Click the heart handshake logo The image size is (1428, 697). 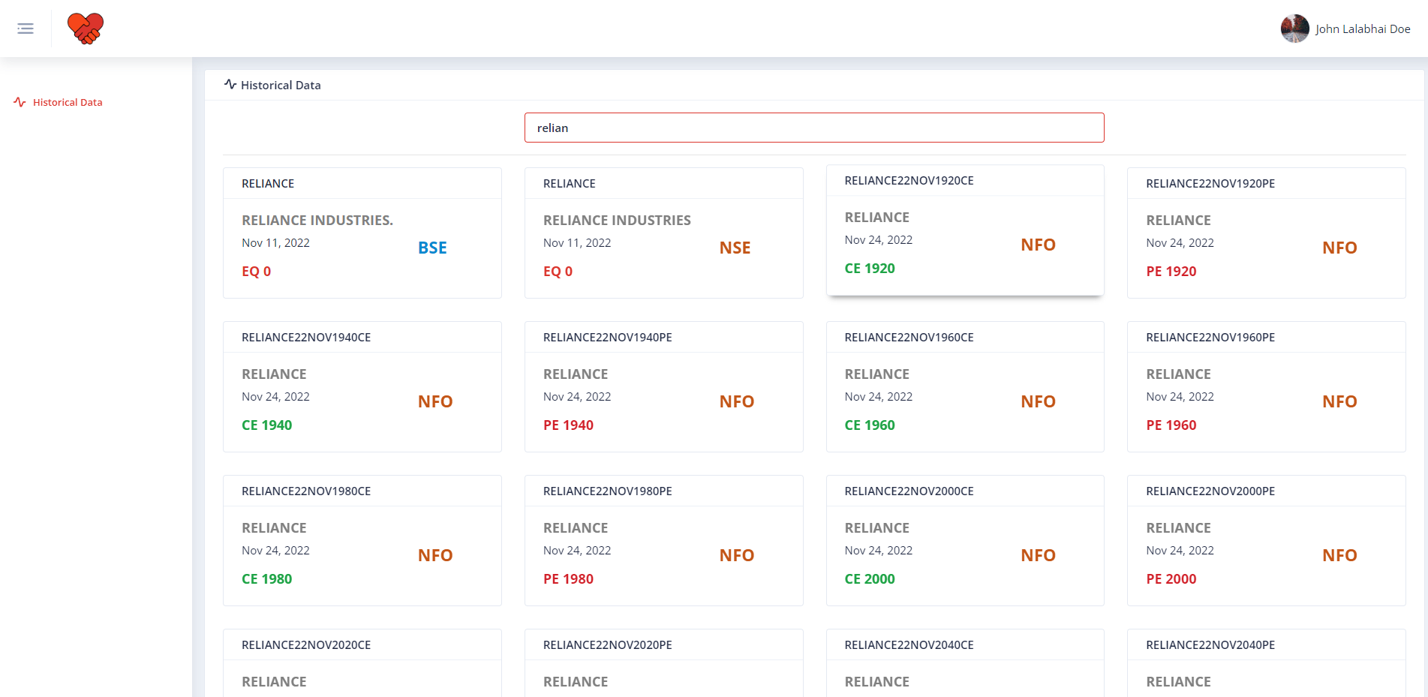coord(86,29)
